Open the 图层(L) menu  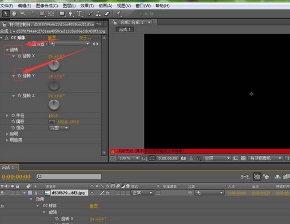point(69,6)
